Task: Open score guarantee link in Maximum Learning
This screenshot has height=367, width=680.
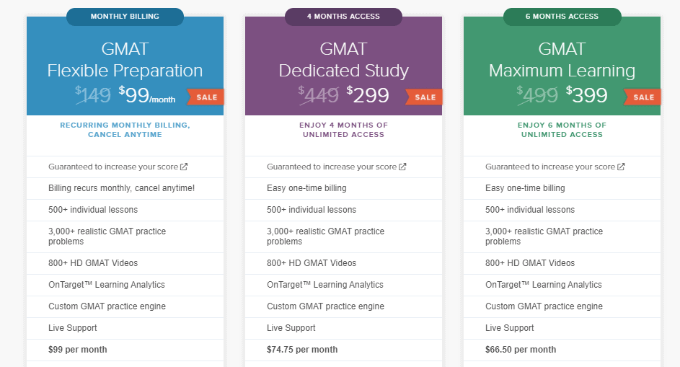Action: click(550, 167)
